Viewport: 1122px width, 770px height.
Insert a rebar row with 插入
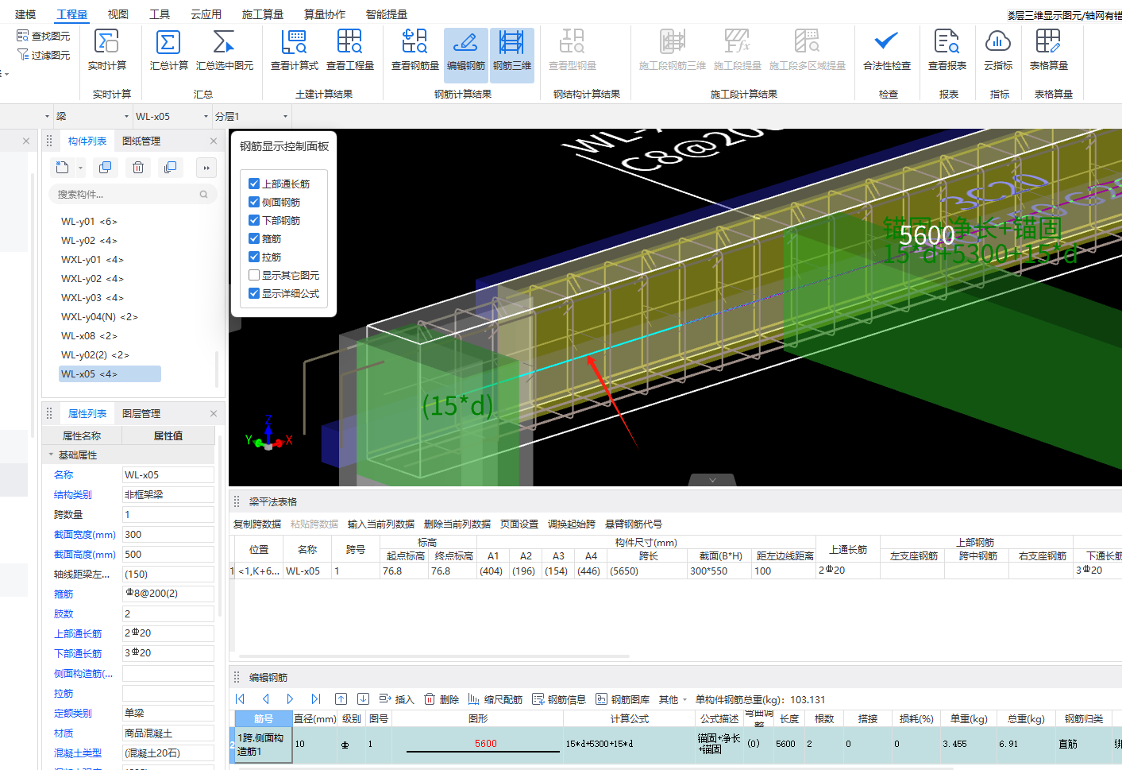(397, 699)
